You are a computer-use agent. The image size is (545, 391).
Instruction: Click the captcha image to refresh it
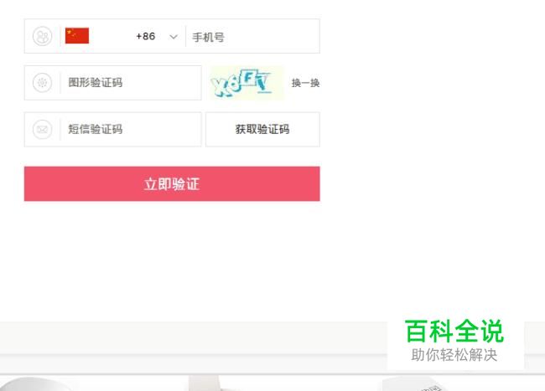(246, 83)
